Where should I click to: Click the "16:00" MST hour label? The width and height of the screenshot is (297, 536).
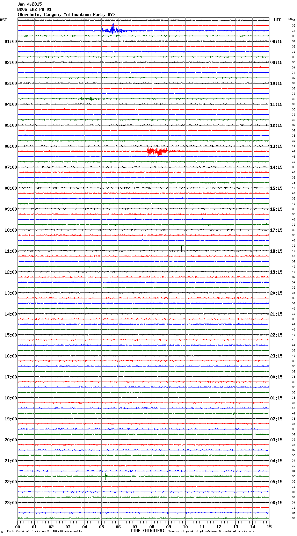tap(11, 356)
